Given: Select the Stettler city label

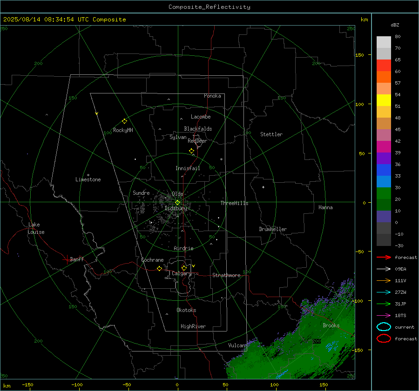Looking at the screenshot, I should (271, 134).
